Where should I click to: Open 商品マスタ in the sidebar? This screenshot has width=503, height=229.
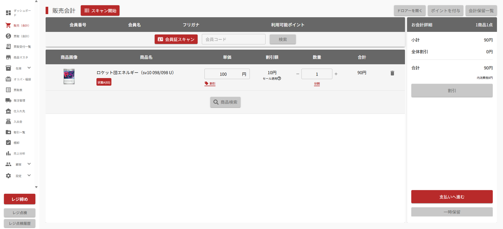point(20,57)
